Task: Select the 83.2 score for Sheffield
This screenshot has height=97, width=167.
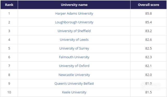Action: pyautogui.click(x=148, y=31)
